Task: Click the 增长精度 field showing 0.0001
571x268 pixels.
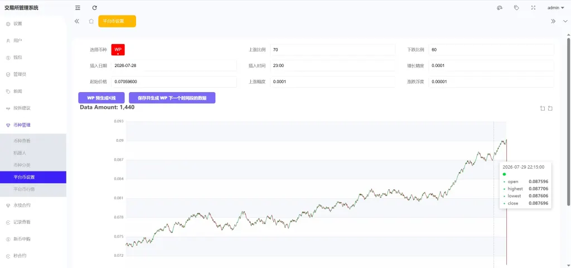Action: (491, 66)
